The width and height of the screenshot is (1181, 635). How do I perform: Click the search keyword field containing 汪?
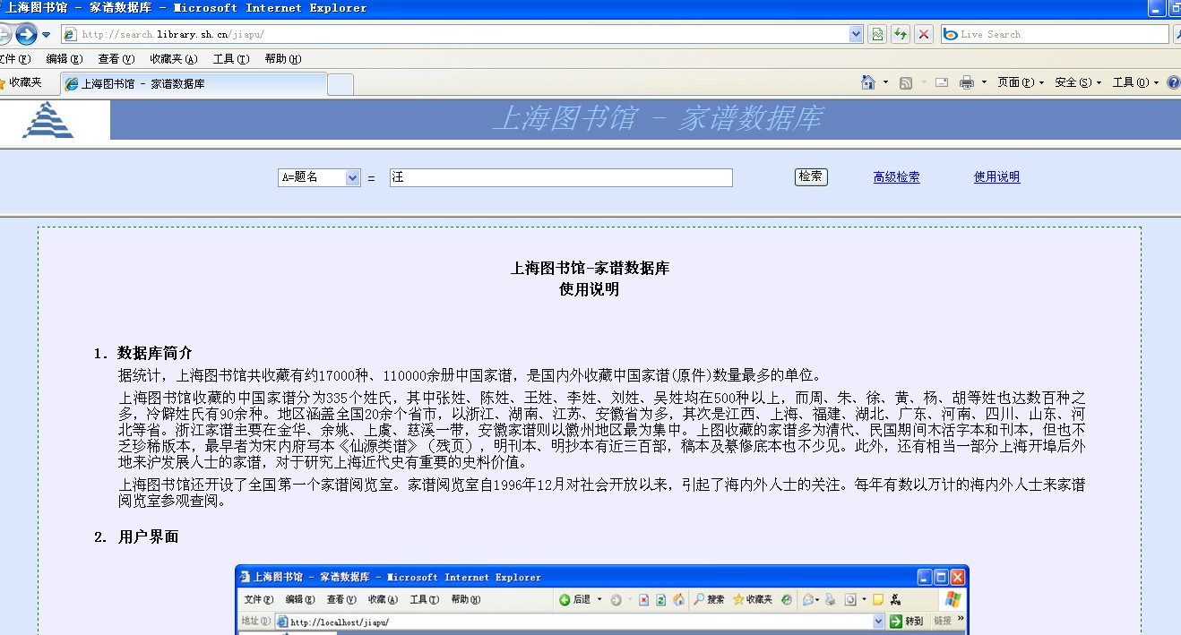coord(560,177)
